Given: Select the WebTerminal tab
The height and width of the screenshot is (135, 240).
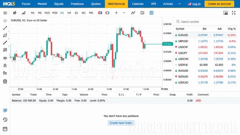Looking at the screenshot, I should 116,4.
